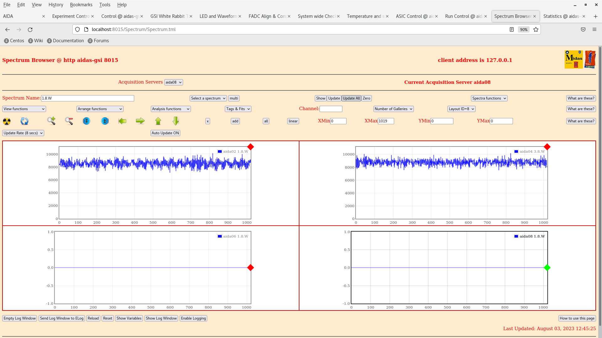The height and width of the screenshot is (338, 602).
Task: Click the radiation hazard icon
Action: point(7,121)
